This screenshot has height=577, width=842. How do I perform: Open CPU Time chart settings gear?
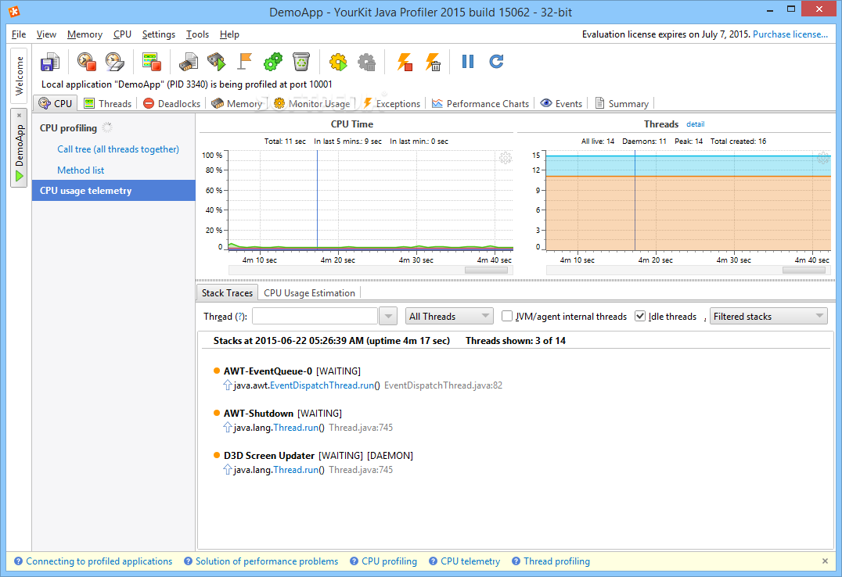click(506, 159)
